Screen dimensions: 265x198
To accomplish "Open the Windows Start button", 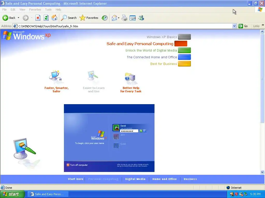I will (12, 194).
